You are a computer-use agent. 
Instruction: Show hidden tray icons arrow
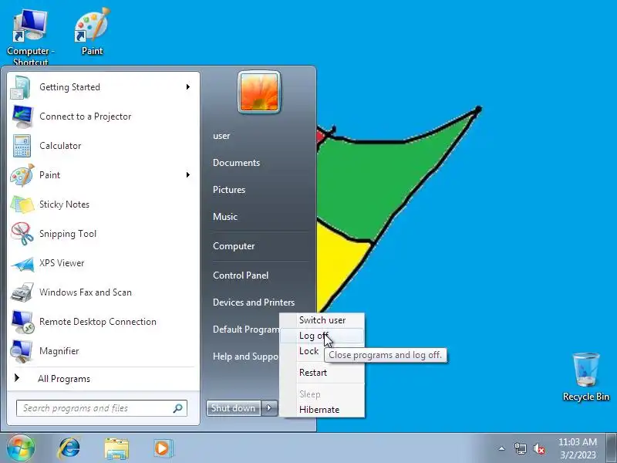(502, 448)
